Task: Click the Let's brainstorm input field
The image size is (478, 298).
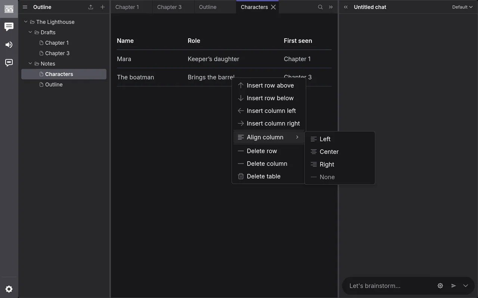Action: [390, 286]
